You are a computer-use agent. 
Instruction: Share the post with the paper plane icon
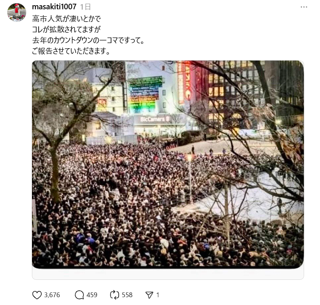149,295
